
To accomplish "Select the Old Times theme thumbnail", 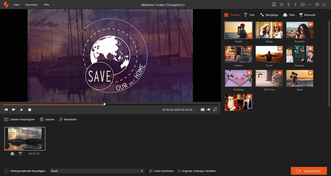I will pos(269,78).
